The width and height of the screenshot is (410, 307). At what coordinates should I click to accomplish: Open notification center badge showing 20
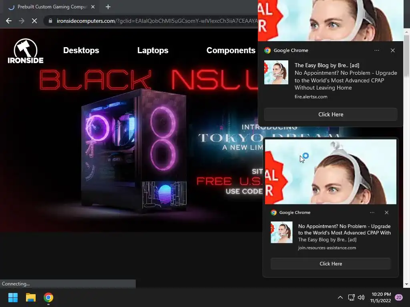pos(399,297)
